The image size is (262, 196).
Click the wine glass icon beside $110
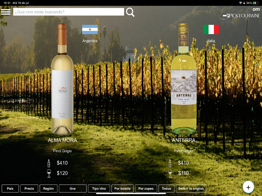click(x=170, y=174)
